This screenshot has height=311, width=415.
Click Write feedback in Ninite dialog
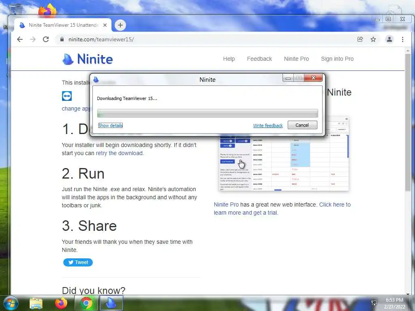268,126
